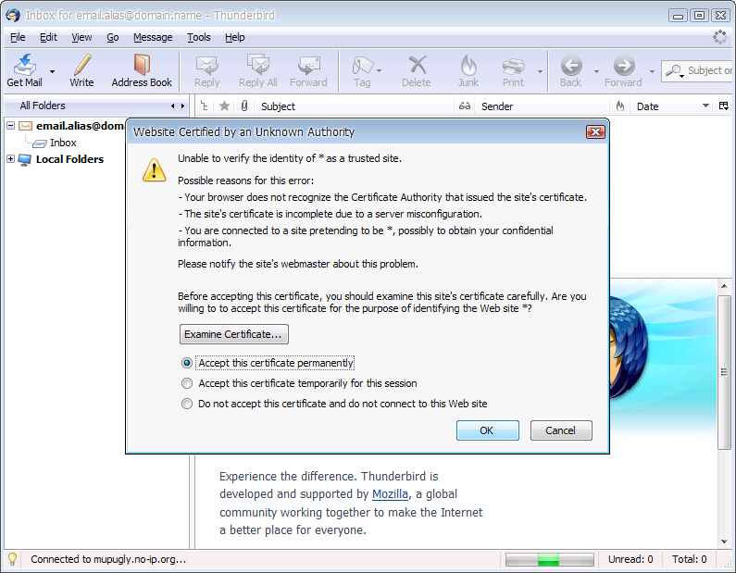Open the Address Book
This screenshot has width=736, height=573.
click(x=142, y=66)
